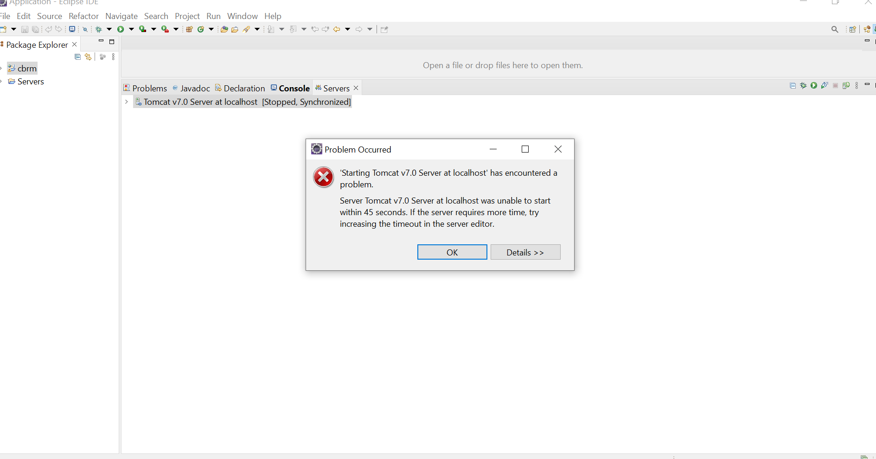876x459 pixels.
Task: Switch to the Javadoc tab
Action: pyautogui.click(x=191, y=88)
